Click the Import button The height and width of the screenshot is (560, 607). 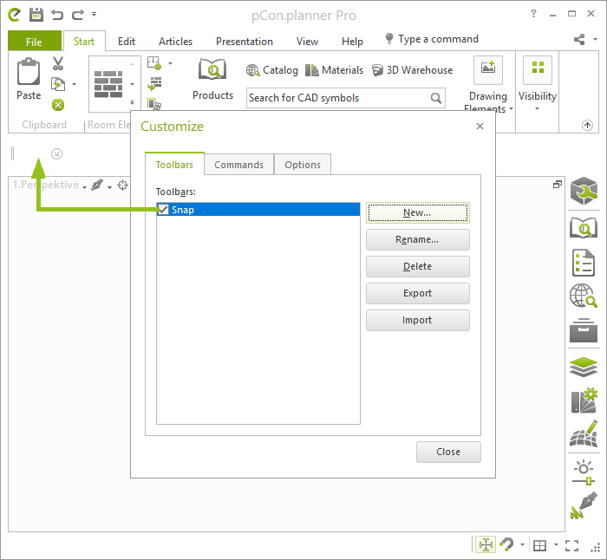(418, 320)
